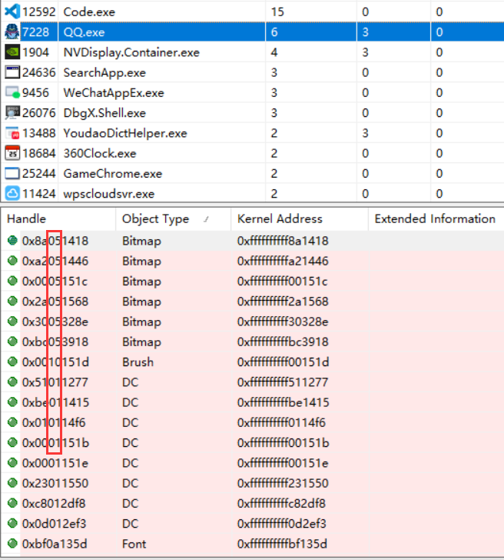Screen dimensions: 504x560
Task: Click Bitmap type of handle 0xbc053918
Action: pos(141,342)
